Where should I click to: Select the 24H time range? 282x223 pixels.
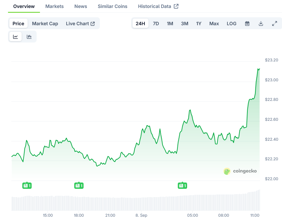(141, 24)
